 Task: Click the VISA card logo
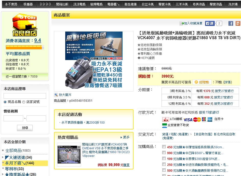pyautogui.click(x=188, y=120)
